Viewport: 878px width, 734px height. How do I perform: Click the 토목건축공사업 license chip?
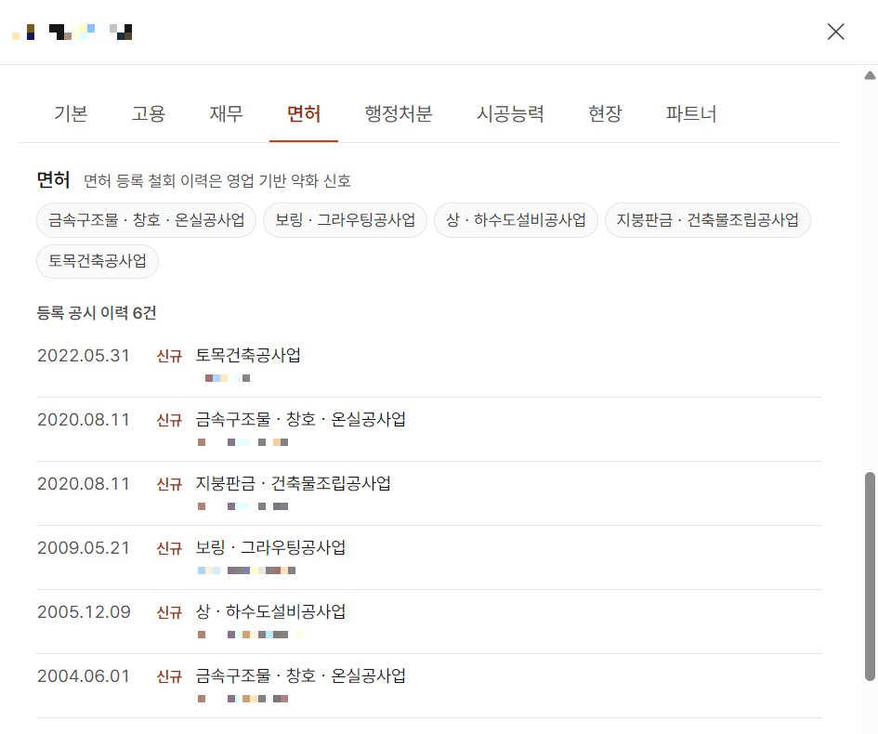click(x=98, y=261)
